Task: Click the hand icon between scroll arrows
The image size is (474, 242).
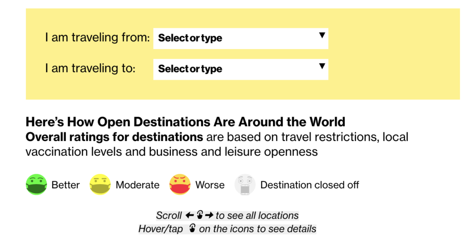Action: [199, 216]
